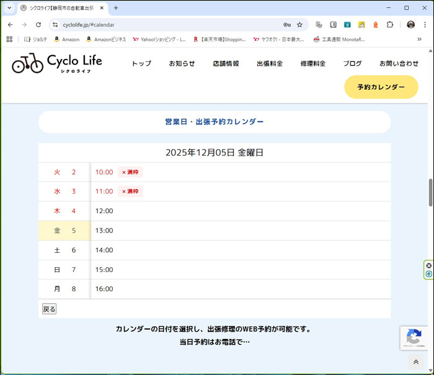Open the Amazon bookmark
The image size is (434, 375).
[66, 39]
